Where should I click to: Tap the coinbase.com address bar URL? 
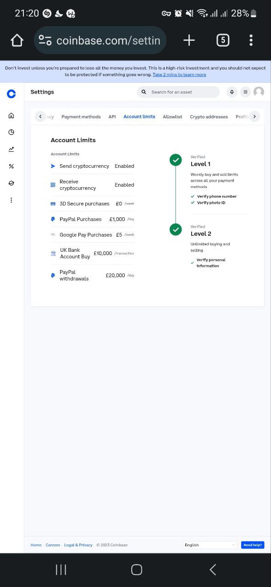(108, 40)
